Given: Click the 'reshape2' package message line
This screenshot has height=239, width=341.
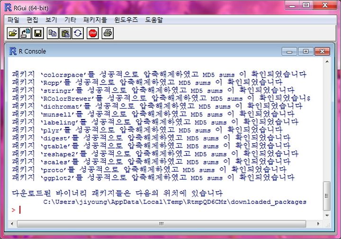Looking at the screenshot, I should coord(155,154).
